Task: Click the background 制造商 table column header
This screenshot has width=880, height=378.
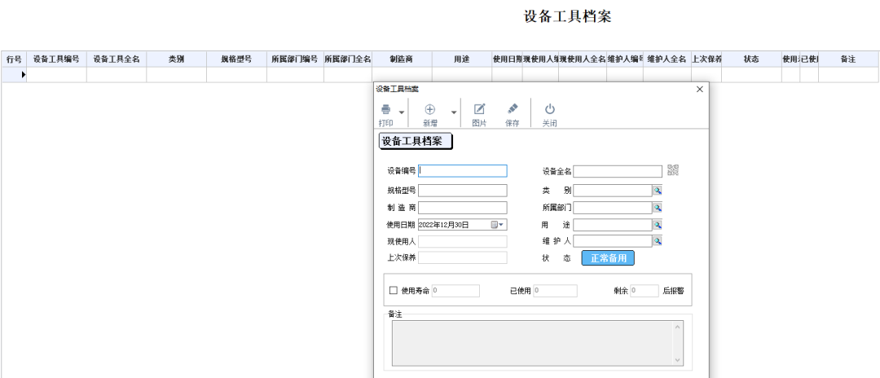Action: tap(402, 59)
